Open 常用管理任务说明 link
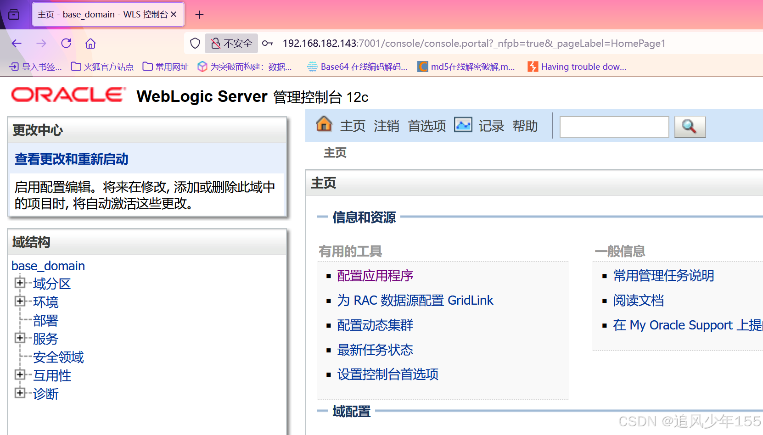This screenshot has height=435, width=763. point(664,276)
